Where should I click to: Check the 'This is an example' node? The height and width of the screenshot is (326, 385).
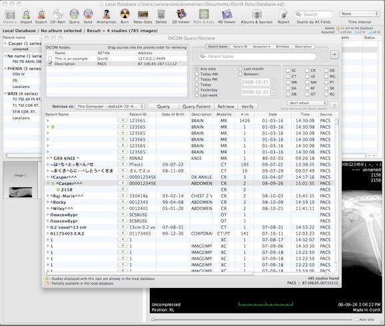(x=50, y=59)
